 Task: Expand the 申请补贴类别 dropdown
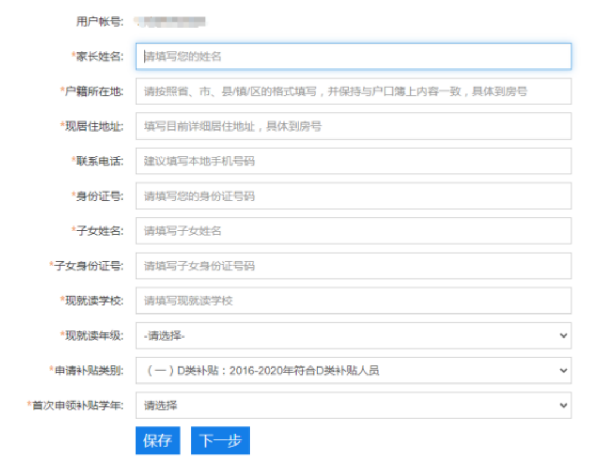(353, 371)
